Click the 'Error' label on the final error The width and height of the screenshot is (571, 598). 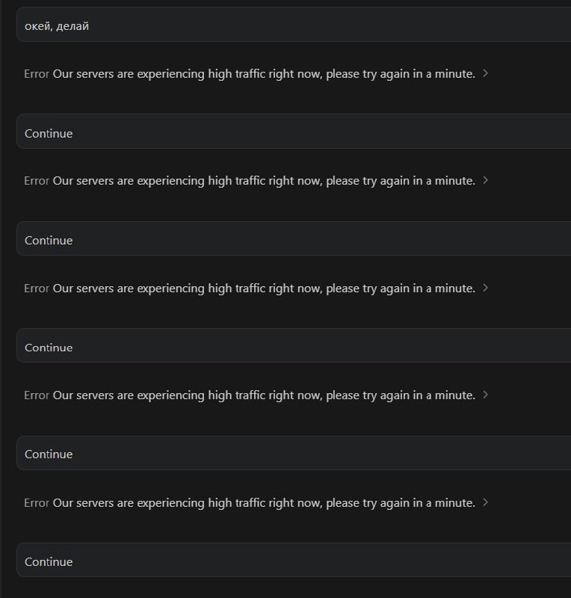pos(37,502)
